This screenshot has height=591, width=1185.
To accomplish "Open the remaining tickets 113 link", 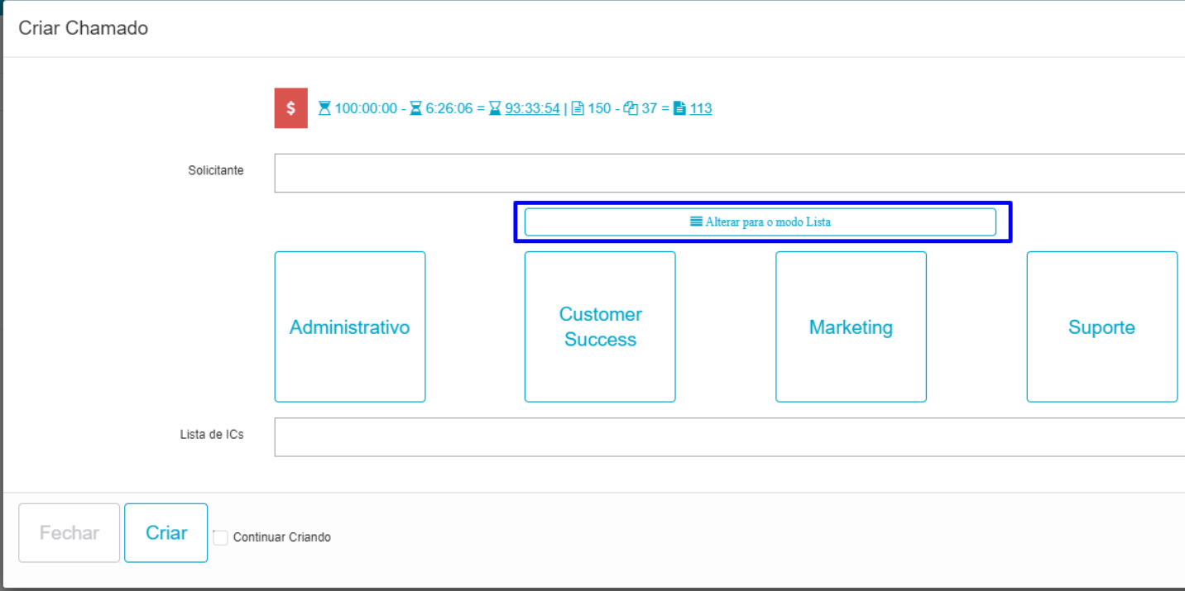I will pyautogui.click(x=701, y=108).
